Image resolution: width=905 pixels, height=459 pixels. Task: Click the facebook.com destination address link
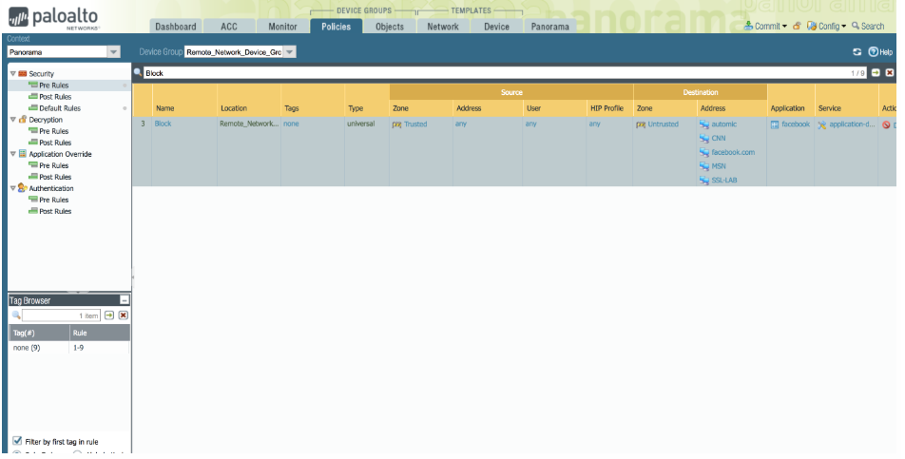click(x=733, y=152)
